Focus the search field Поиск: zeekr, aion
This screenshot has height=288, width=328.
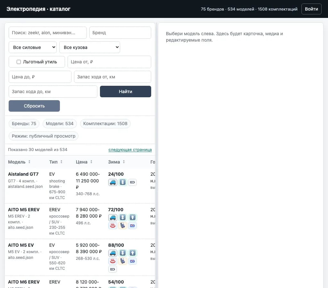point(48,33)
